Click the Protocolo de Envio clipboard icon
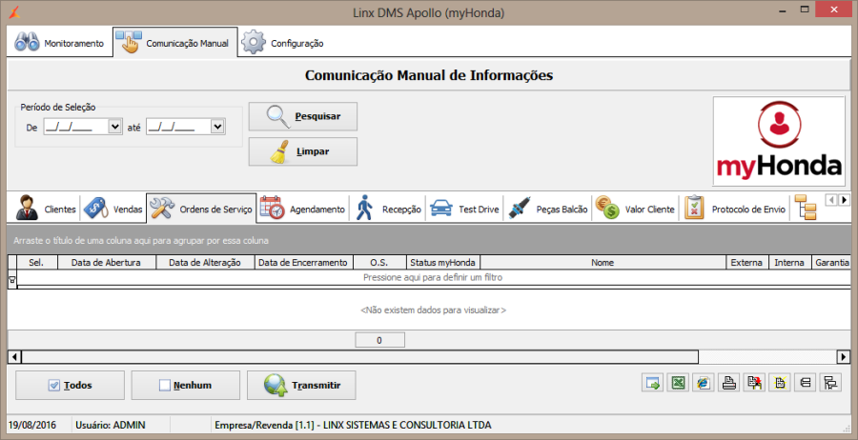 click(x=694, y=209)
